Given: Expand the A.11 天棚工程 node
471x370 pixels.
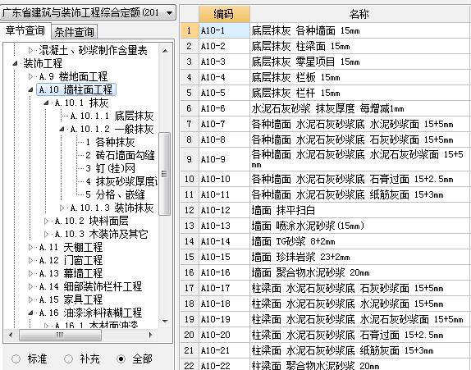Looking at the screenshot, I should [x=30, y=247].
